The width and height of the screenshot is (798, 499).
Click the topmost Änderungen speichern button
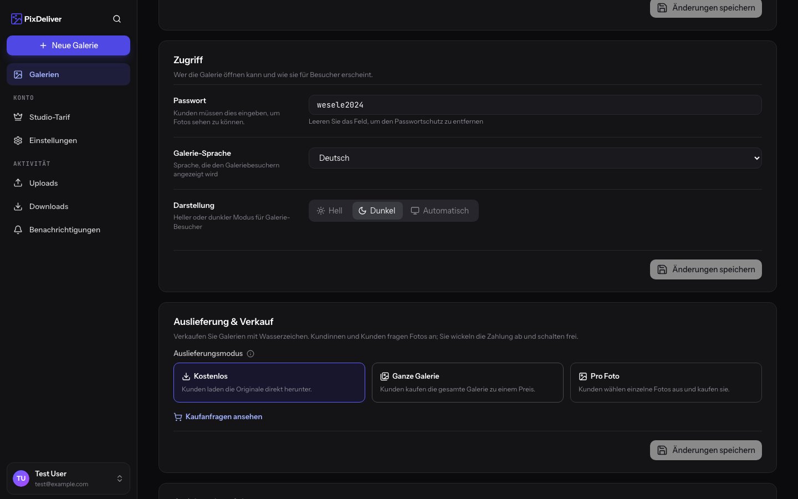tap(706, 8)
